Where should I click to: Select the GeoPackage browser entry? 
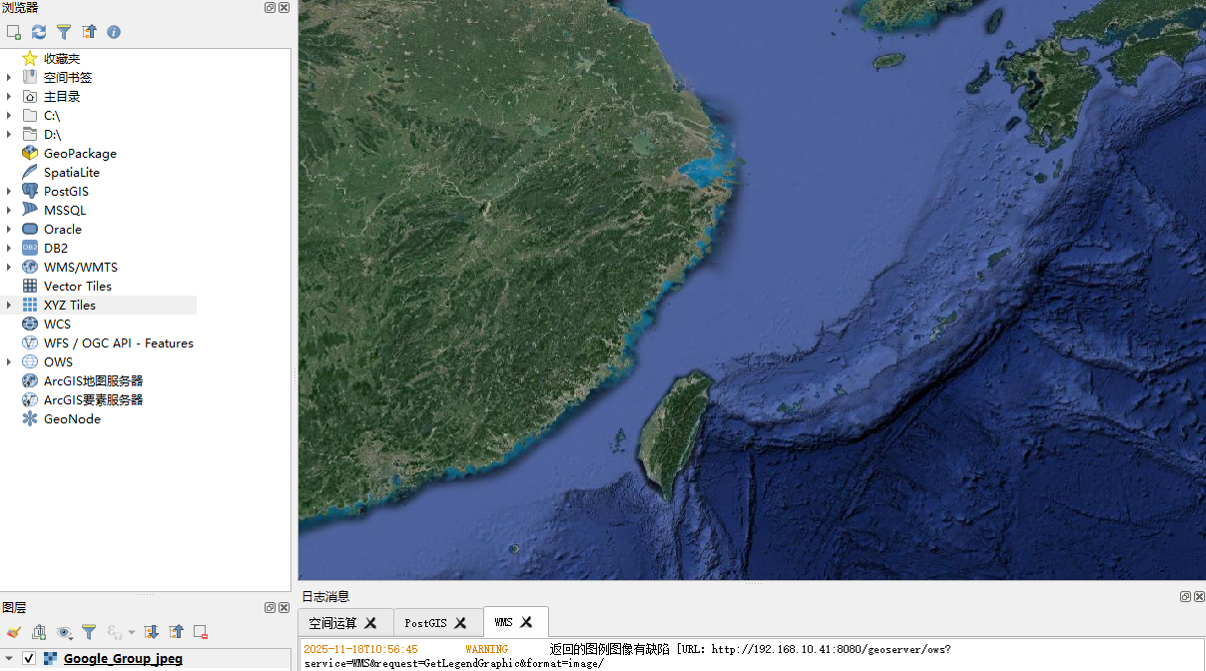point(80,154)
